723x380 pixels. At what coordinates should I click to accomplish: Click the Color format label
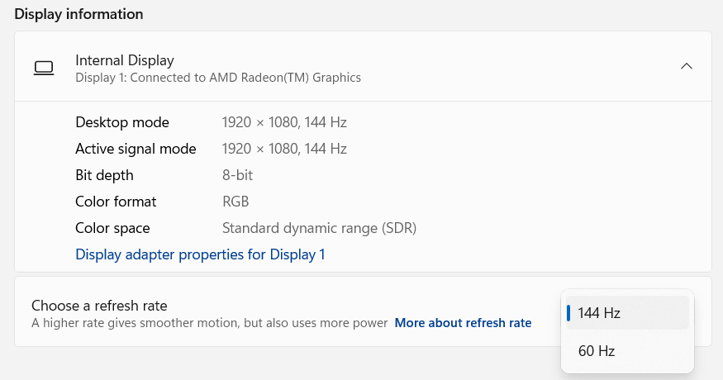(116, 202)
